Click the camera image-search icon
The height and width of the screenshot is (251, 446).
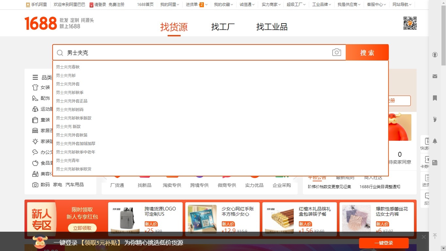point(337,52)
